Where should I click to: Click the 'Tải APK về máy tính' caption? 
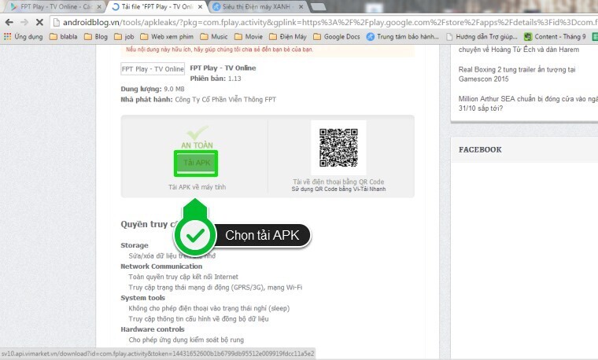(197, 187)
